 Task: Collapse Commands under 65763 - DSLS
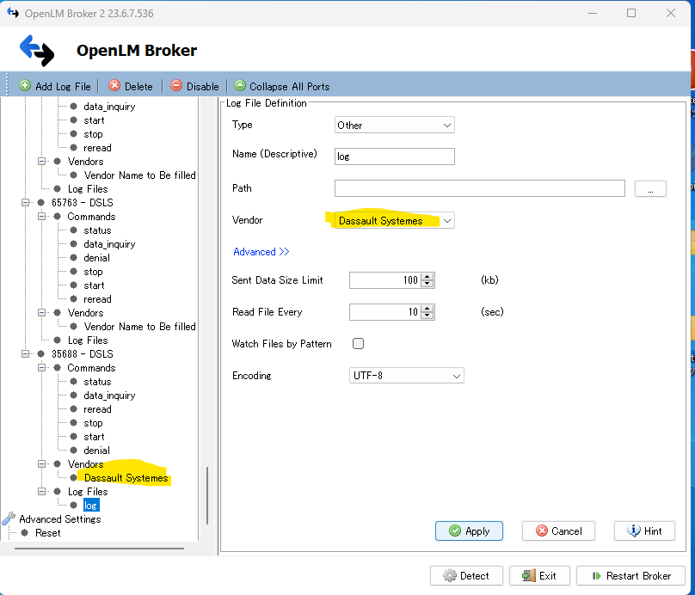[x=41, y=217]
